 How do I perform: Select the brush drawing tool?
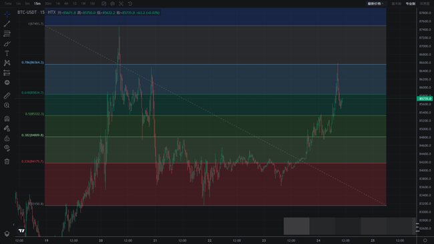7,43
